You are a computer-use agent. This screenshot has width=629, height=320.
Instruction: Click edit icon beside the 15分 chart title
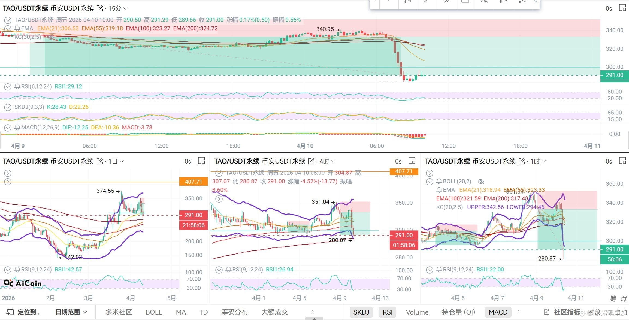coord(100,8)
